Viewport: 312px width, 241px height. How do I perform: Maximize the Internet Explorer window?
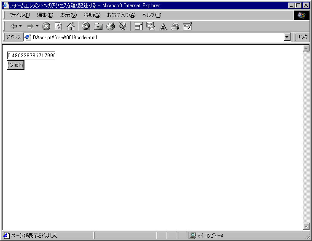coord(298,5)
